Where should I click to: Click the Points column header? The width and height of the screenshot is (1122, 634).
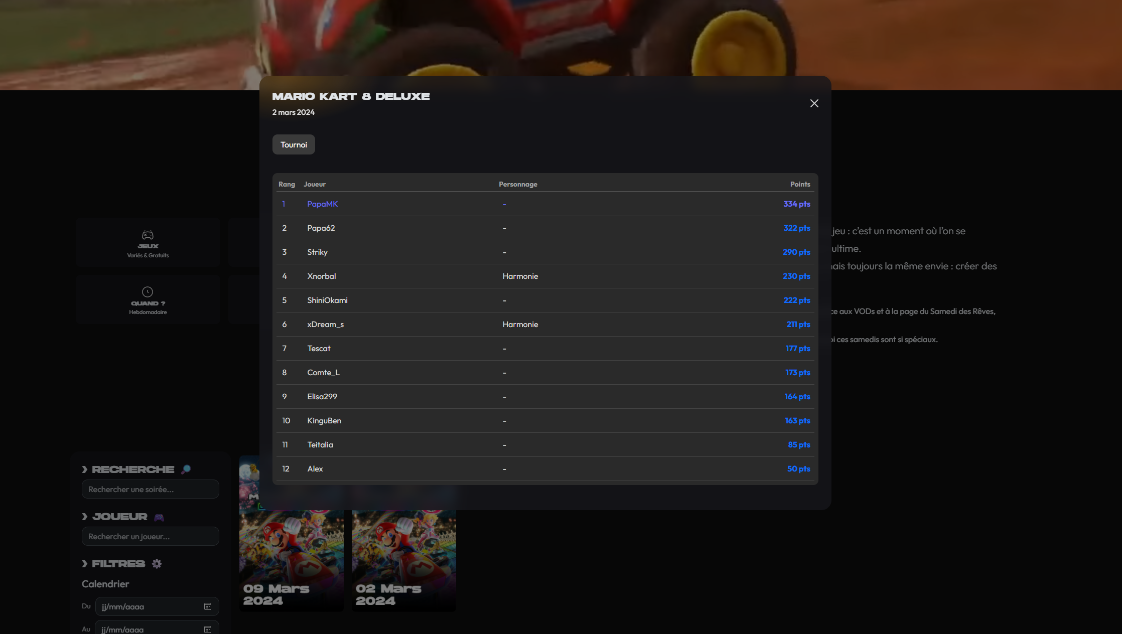(x=800, y=184)
